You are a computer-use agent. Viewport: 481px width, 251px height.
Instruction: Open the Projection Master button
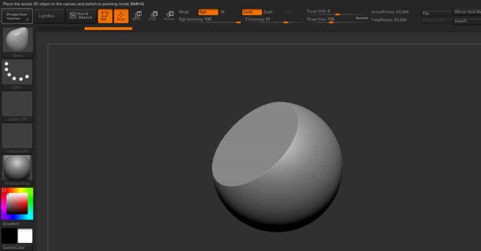[17, 16]
